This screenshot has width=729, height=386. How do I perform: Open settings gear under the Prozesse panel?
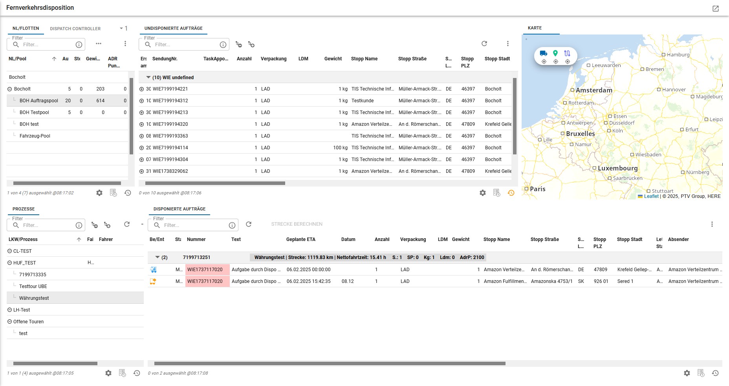click(x=108, y=373)
